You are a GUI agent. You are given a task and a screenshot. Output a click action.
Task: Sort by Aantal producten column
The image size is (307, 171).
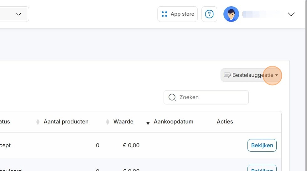click(x=38, y=122)
